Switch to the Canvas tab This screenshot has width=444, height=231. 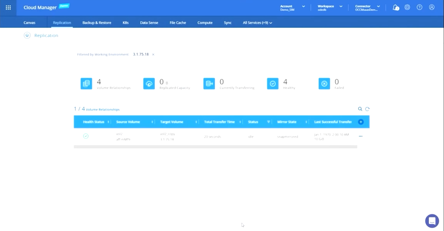coord(29,23)
